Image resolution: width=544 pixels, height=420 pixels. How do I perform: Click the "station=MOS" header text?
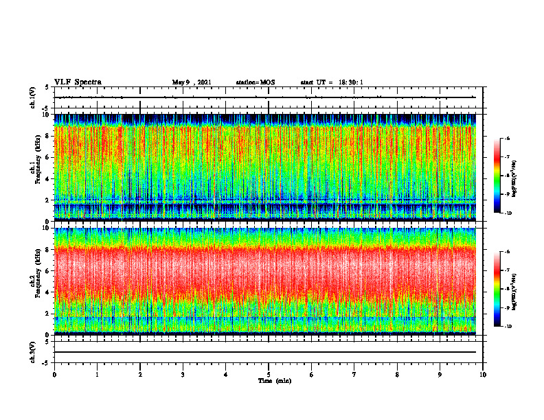point(256,82)
